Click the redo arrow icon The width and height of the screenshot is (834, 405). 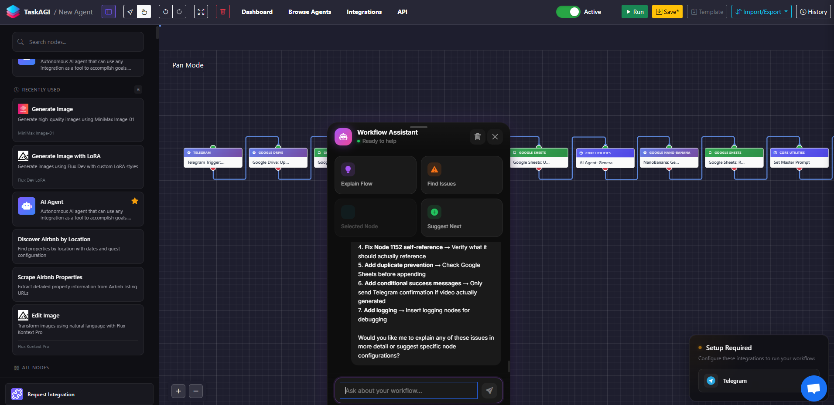pos(179,12)
